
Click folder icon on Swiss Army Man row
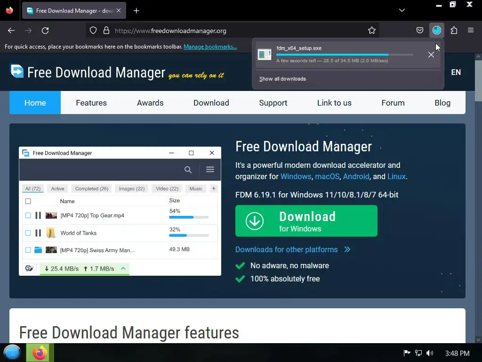point(38,250)
